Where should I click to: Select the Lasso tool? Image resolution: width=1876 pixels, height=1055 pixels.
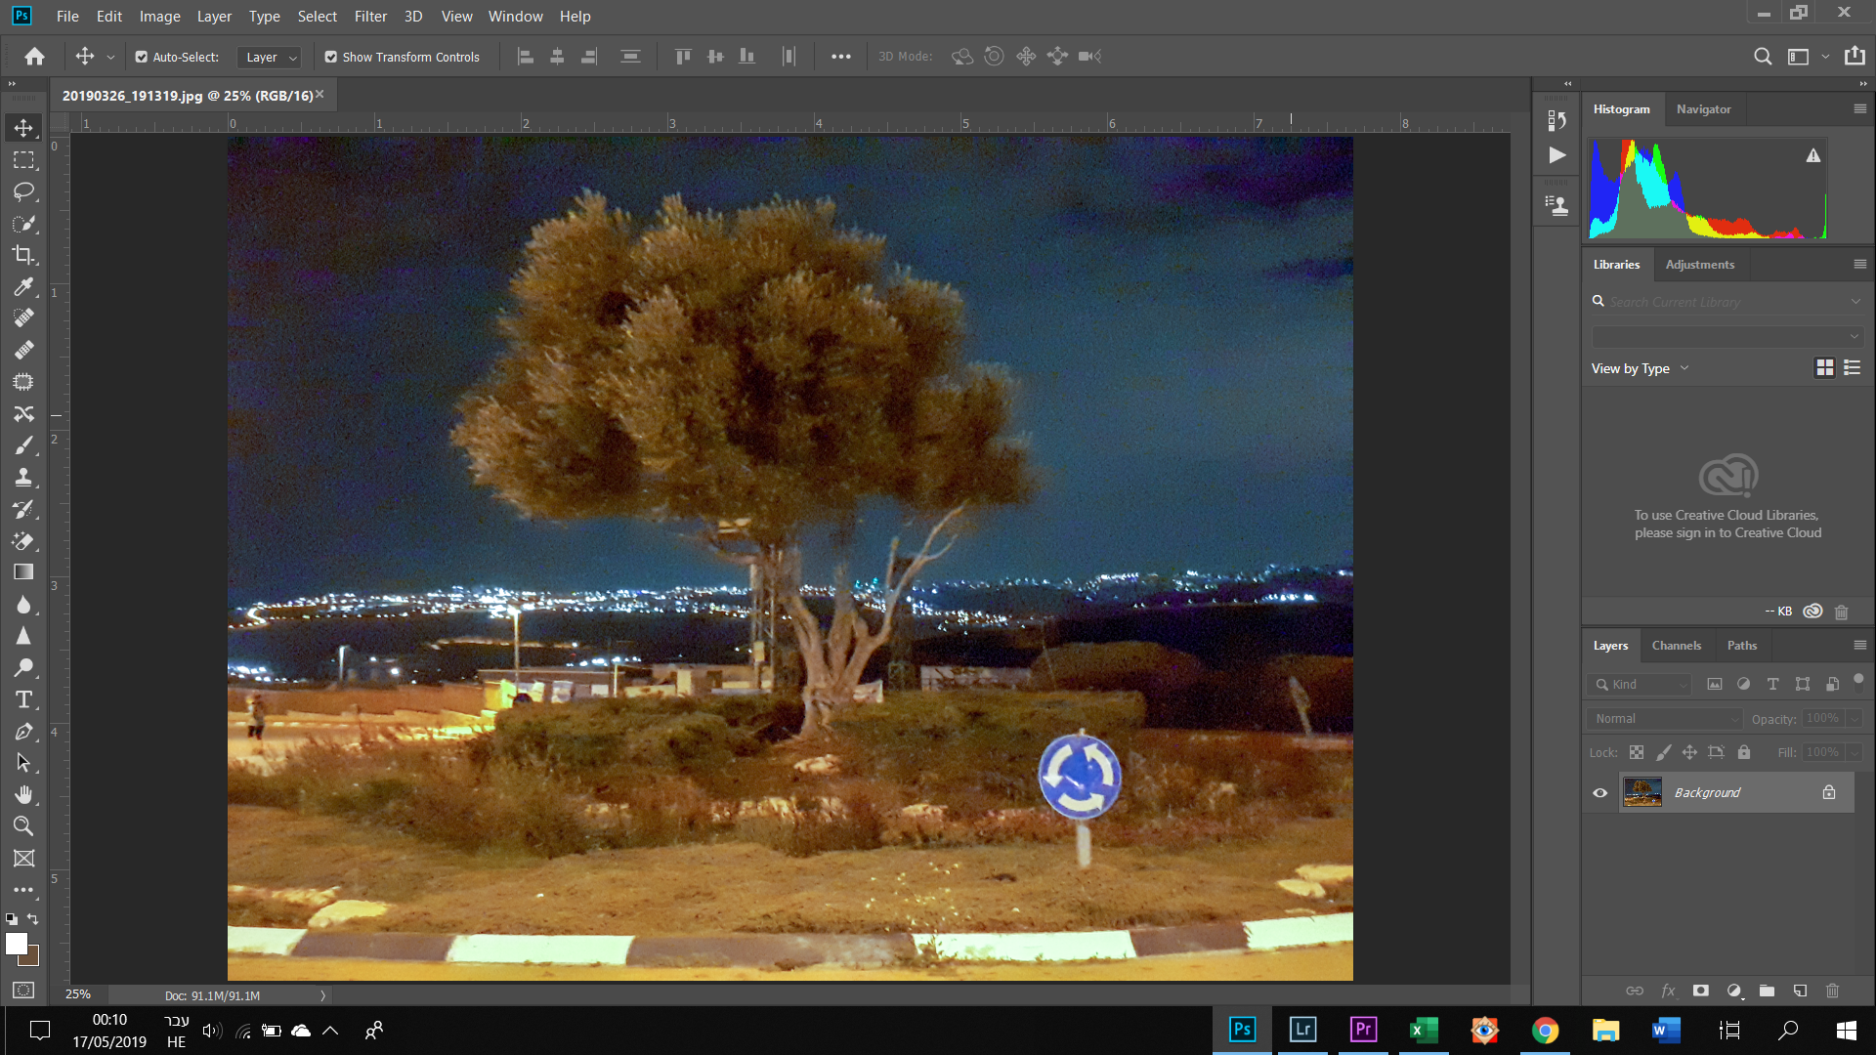click(23, 191)
